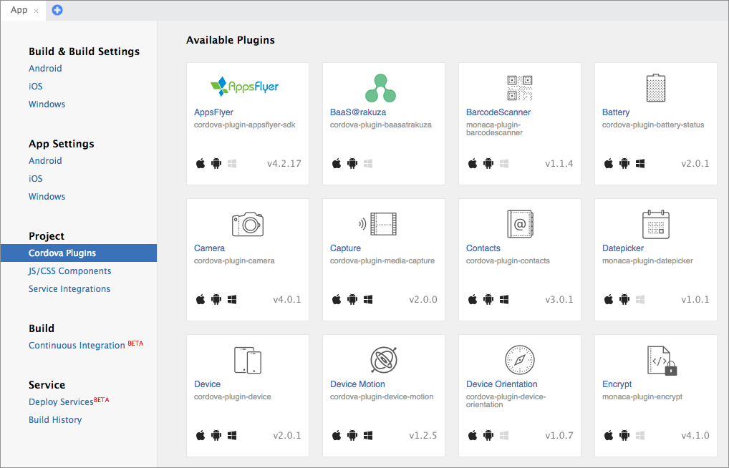Select the BaaS@rakuza green molecule icon
Screen dimensions: 729x468
point(380,87)
